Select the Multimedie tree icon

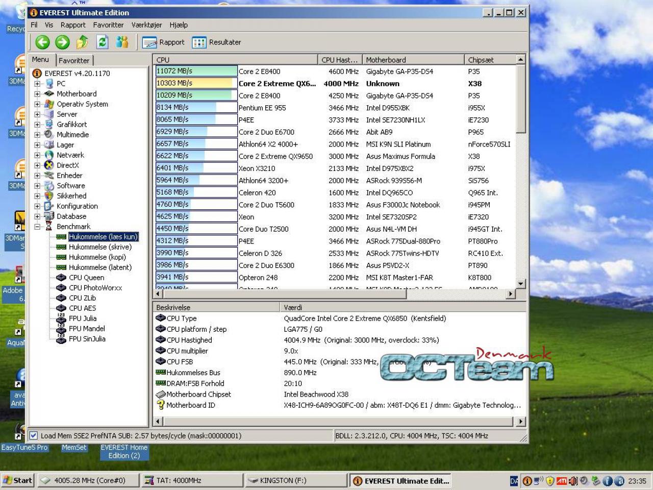pyautogui.click(x=49, y=135)
